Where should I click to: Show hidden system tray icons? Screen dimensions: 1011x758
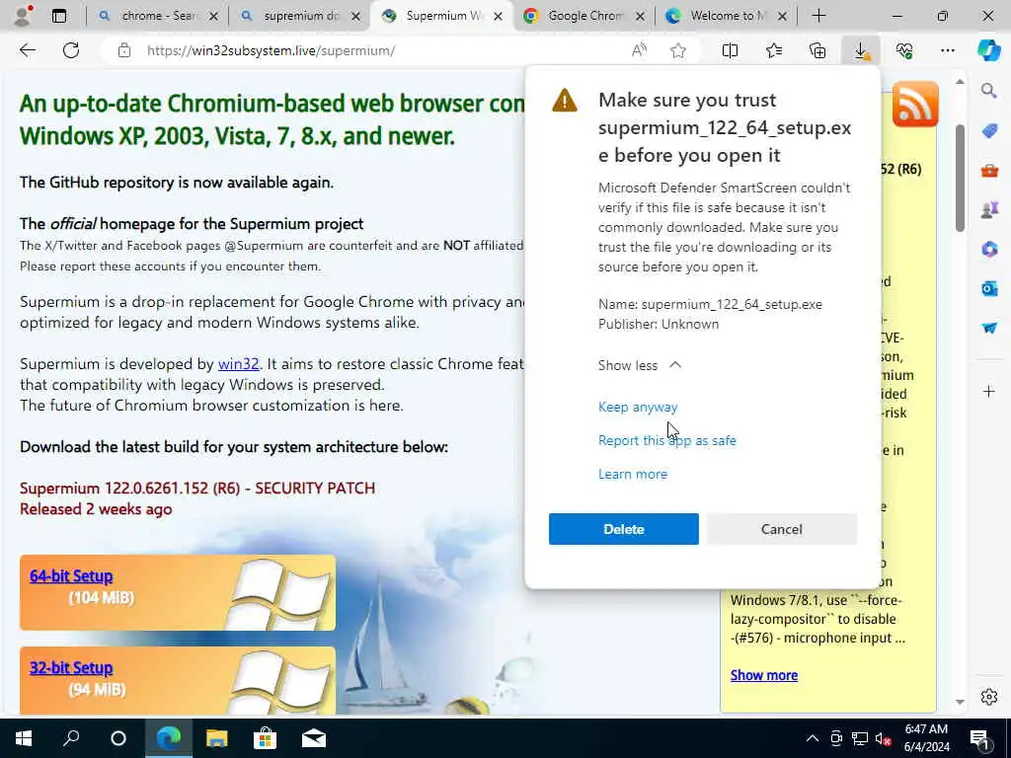coord(813,738)
